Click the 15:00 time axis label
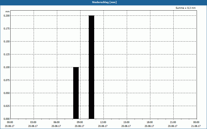This screenshot has height=129, width=207. 126,122
